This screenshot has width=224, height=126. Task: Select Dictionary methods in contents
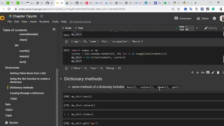pos(22,87)
